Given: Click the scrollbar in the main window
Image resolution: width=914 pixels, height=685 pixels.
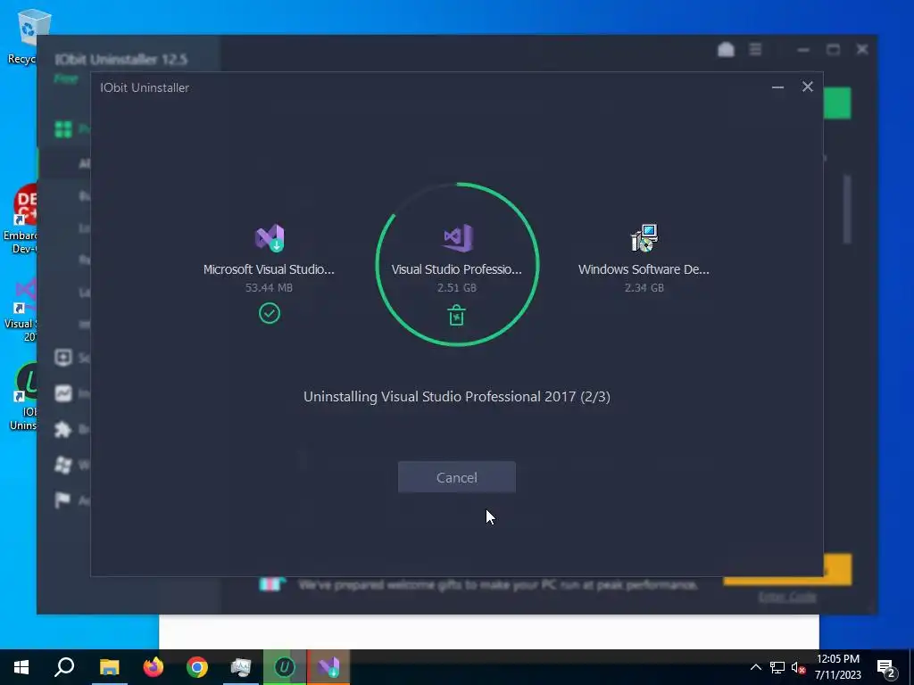Looking at the screenshot, I should [847, 210].
